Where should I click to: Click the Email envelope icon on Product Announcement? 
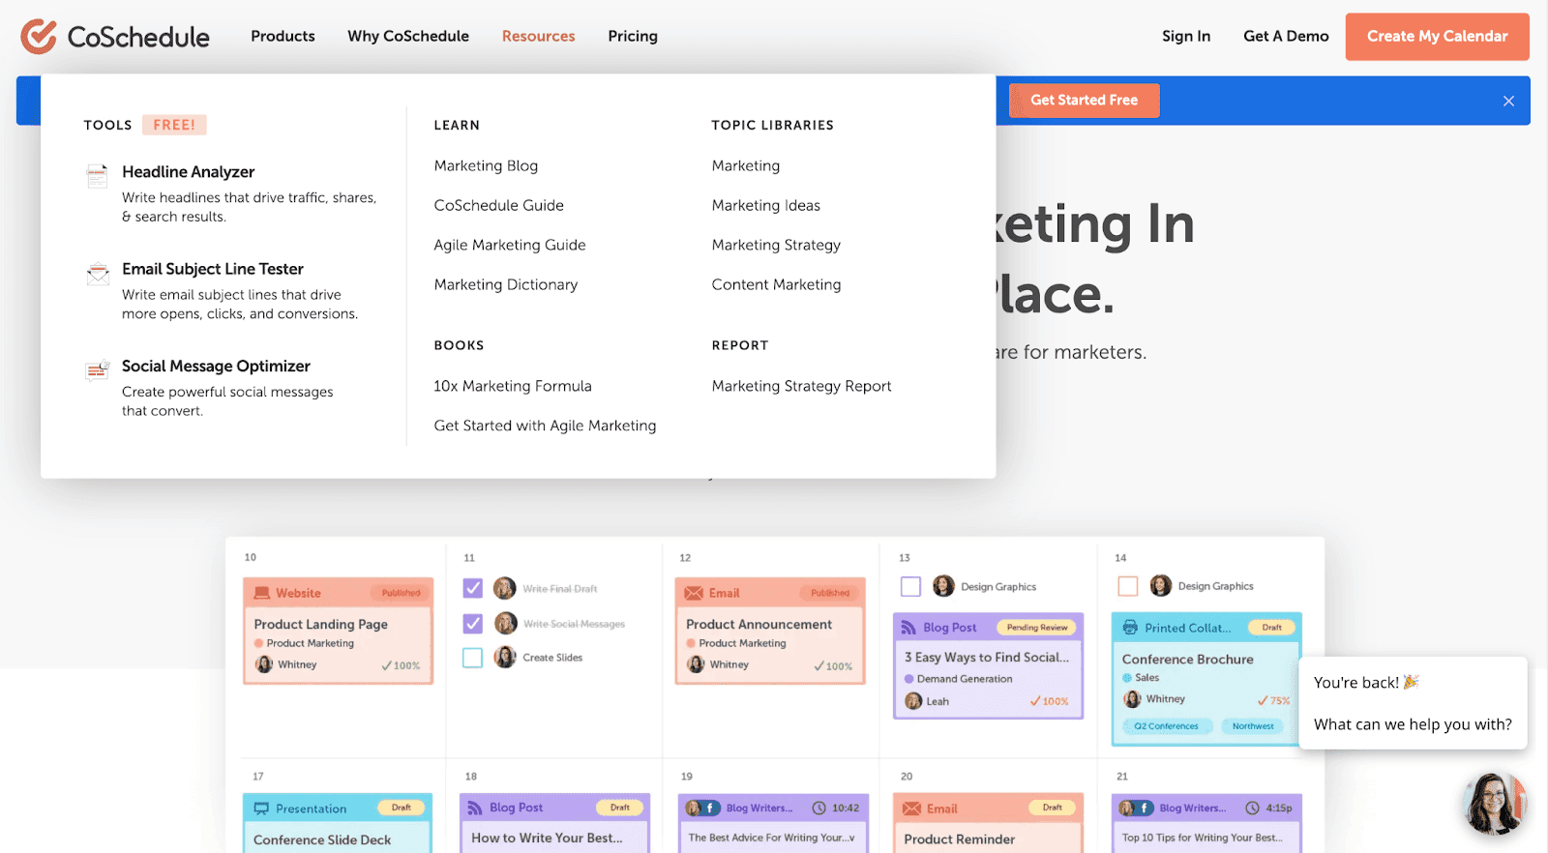(694, 593)
